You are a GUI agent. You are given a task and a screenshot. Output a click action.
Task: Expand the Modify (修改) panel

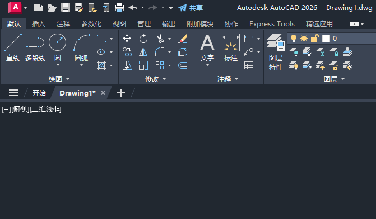(155, 79)
